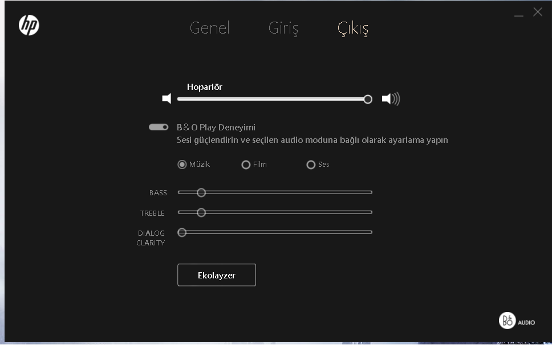Screen dimensions: 552x345
Task: Close the HP audio window
Action: click(538, 12)
